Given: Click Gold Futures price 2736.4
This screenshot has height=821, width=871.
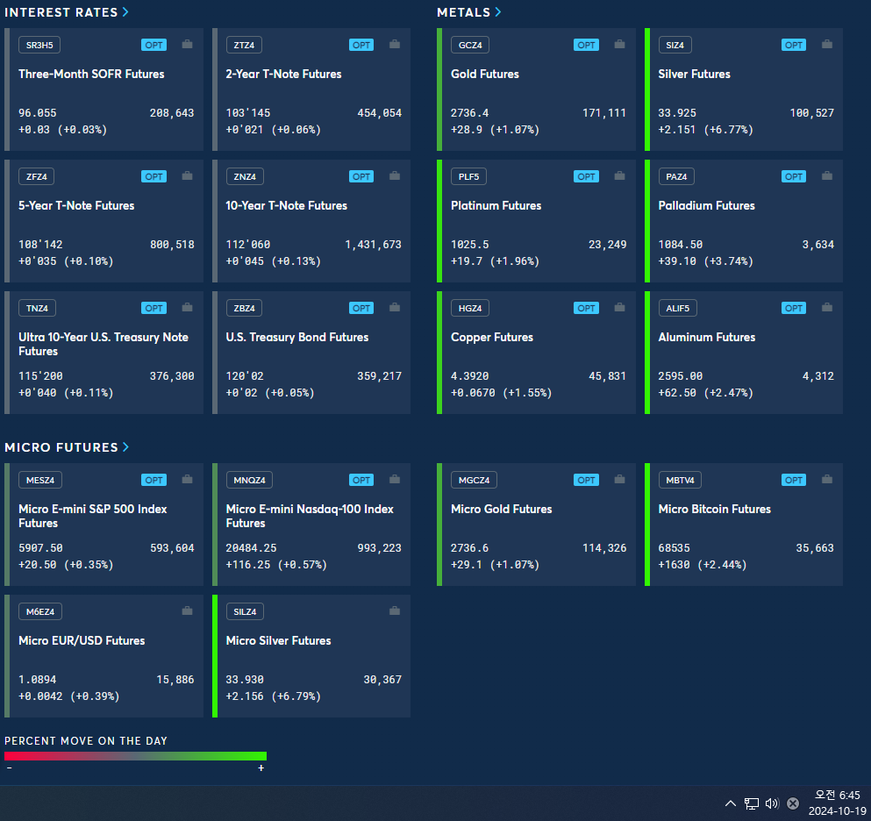Looking at the screenshot, I should point(470,113).
